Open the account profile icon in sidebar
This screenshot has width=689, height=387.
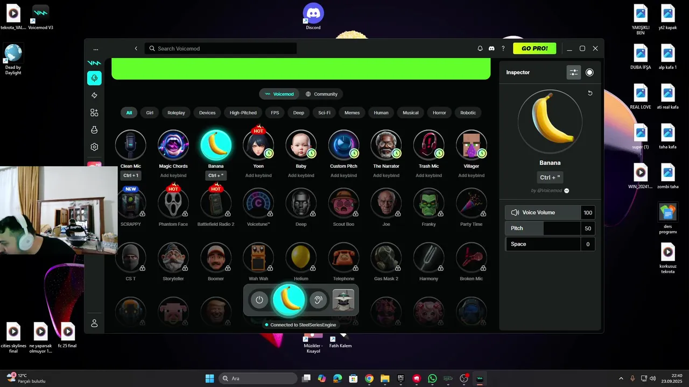[94, 323]
